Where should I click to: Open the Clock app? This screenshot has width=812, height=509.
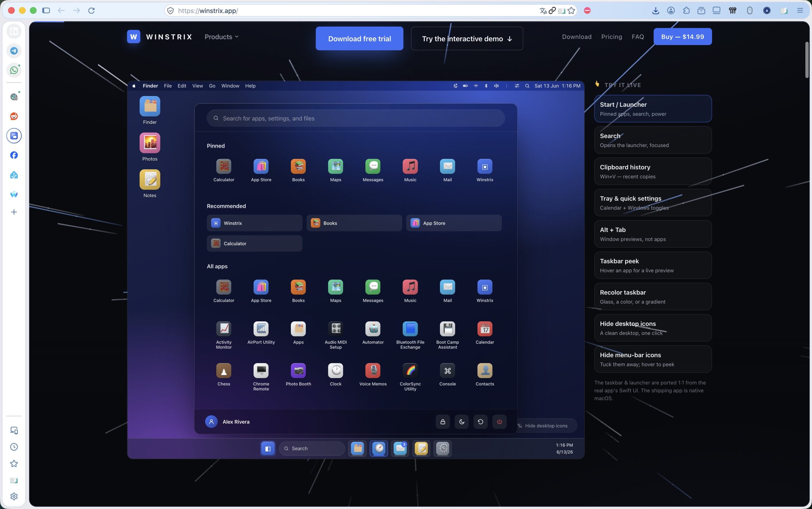click(336, 375)
